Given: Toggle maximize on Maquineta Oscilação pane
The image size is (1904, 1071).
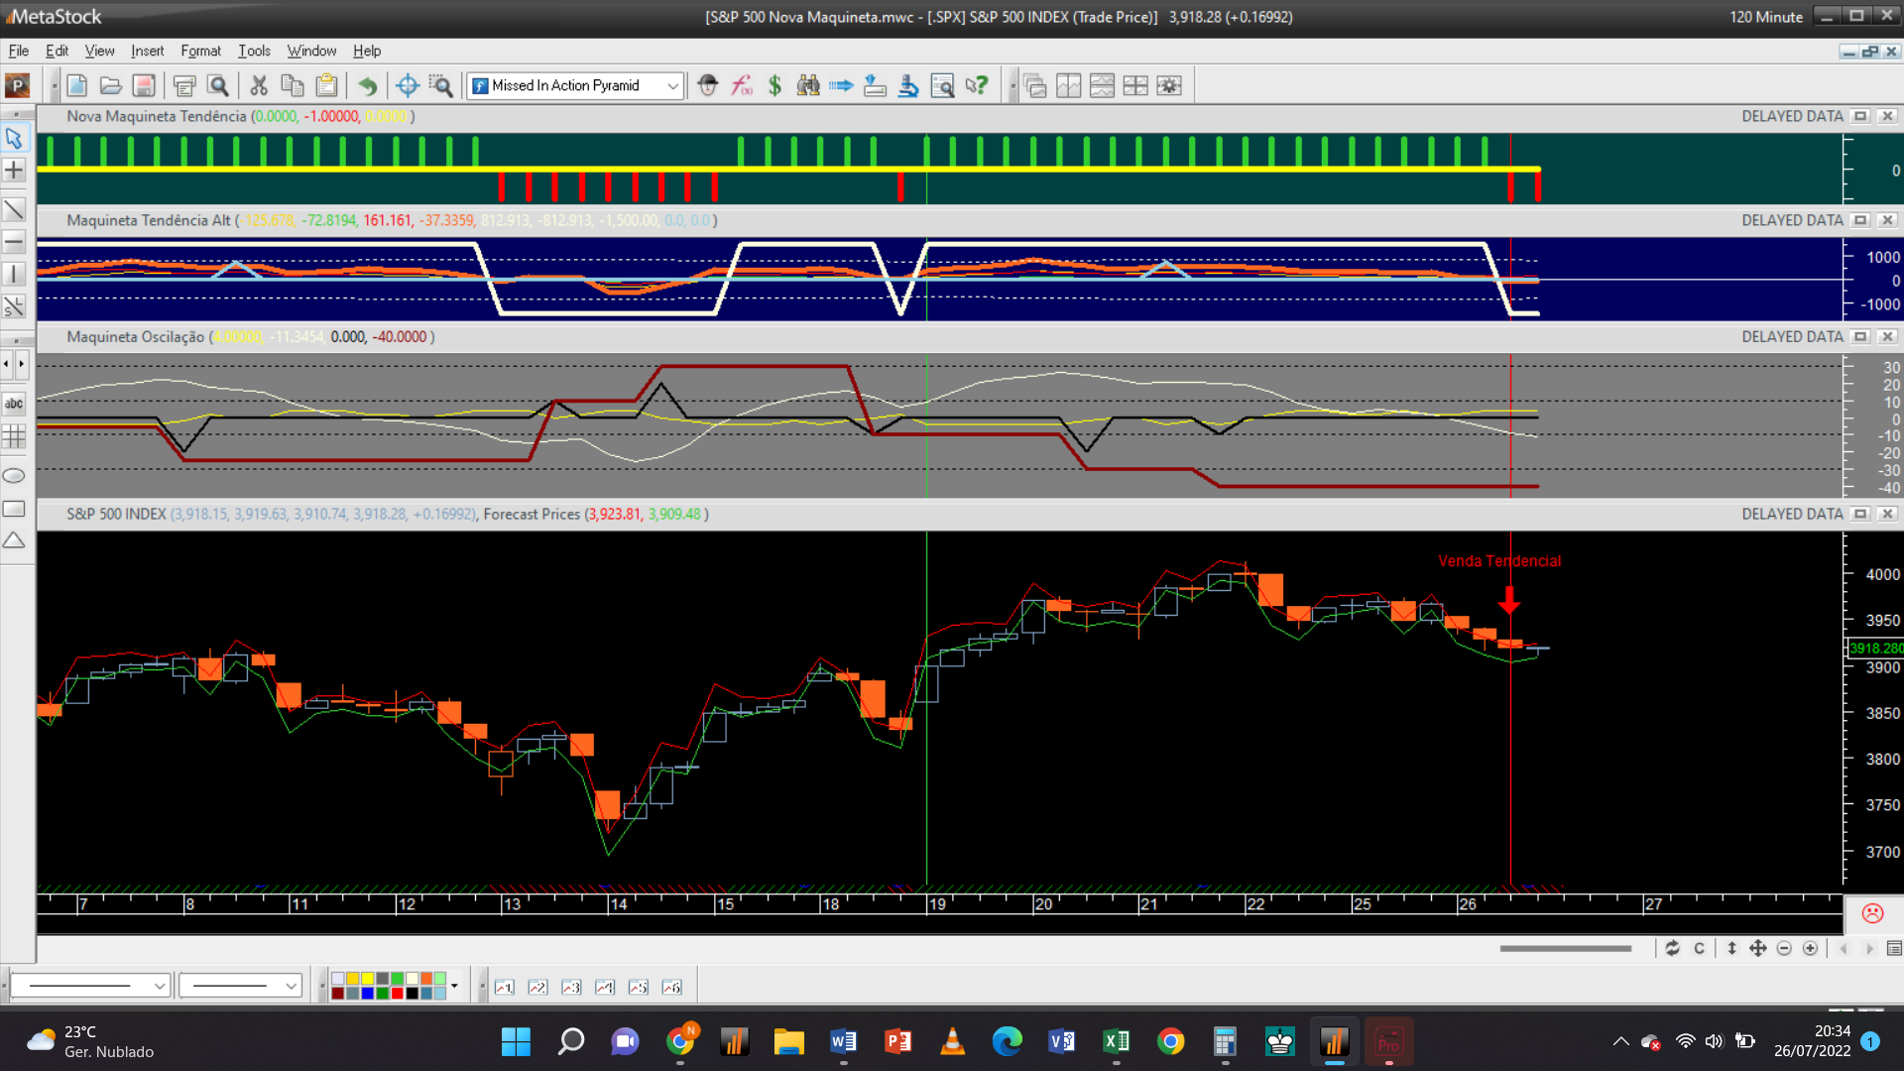Looking at the screenshot, I should tap(1860, 337).
